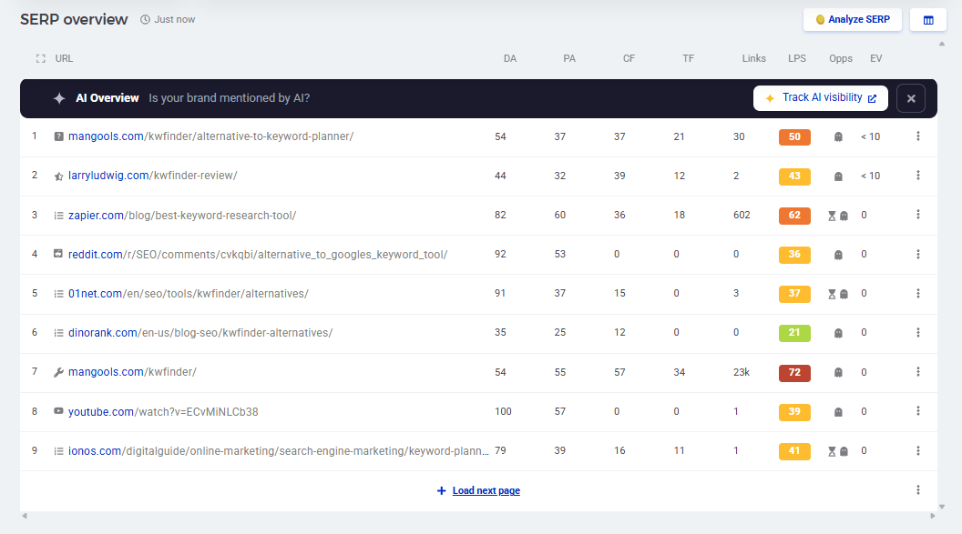Open 01net.com kwfinder alternatives link
This screenshot has height=534, width=962.
pyautogui.click(x=189, y=294)
